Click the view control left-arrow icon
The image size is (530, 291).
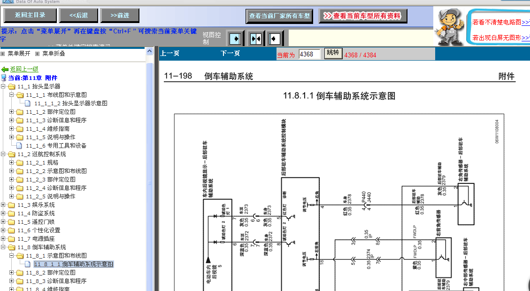[274, 39]
